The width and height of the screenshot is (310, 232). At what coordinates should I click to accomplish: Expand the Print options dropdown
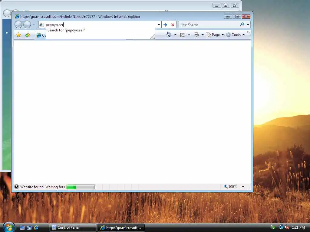[x=203, y=35]
